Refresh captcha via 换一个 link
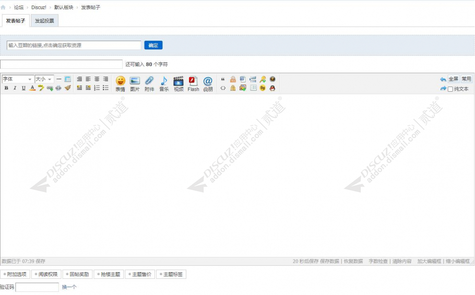 (69, 287)
